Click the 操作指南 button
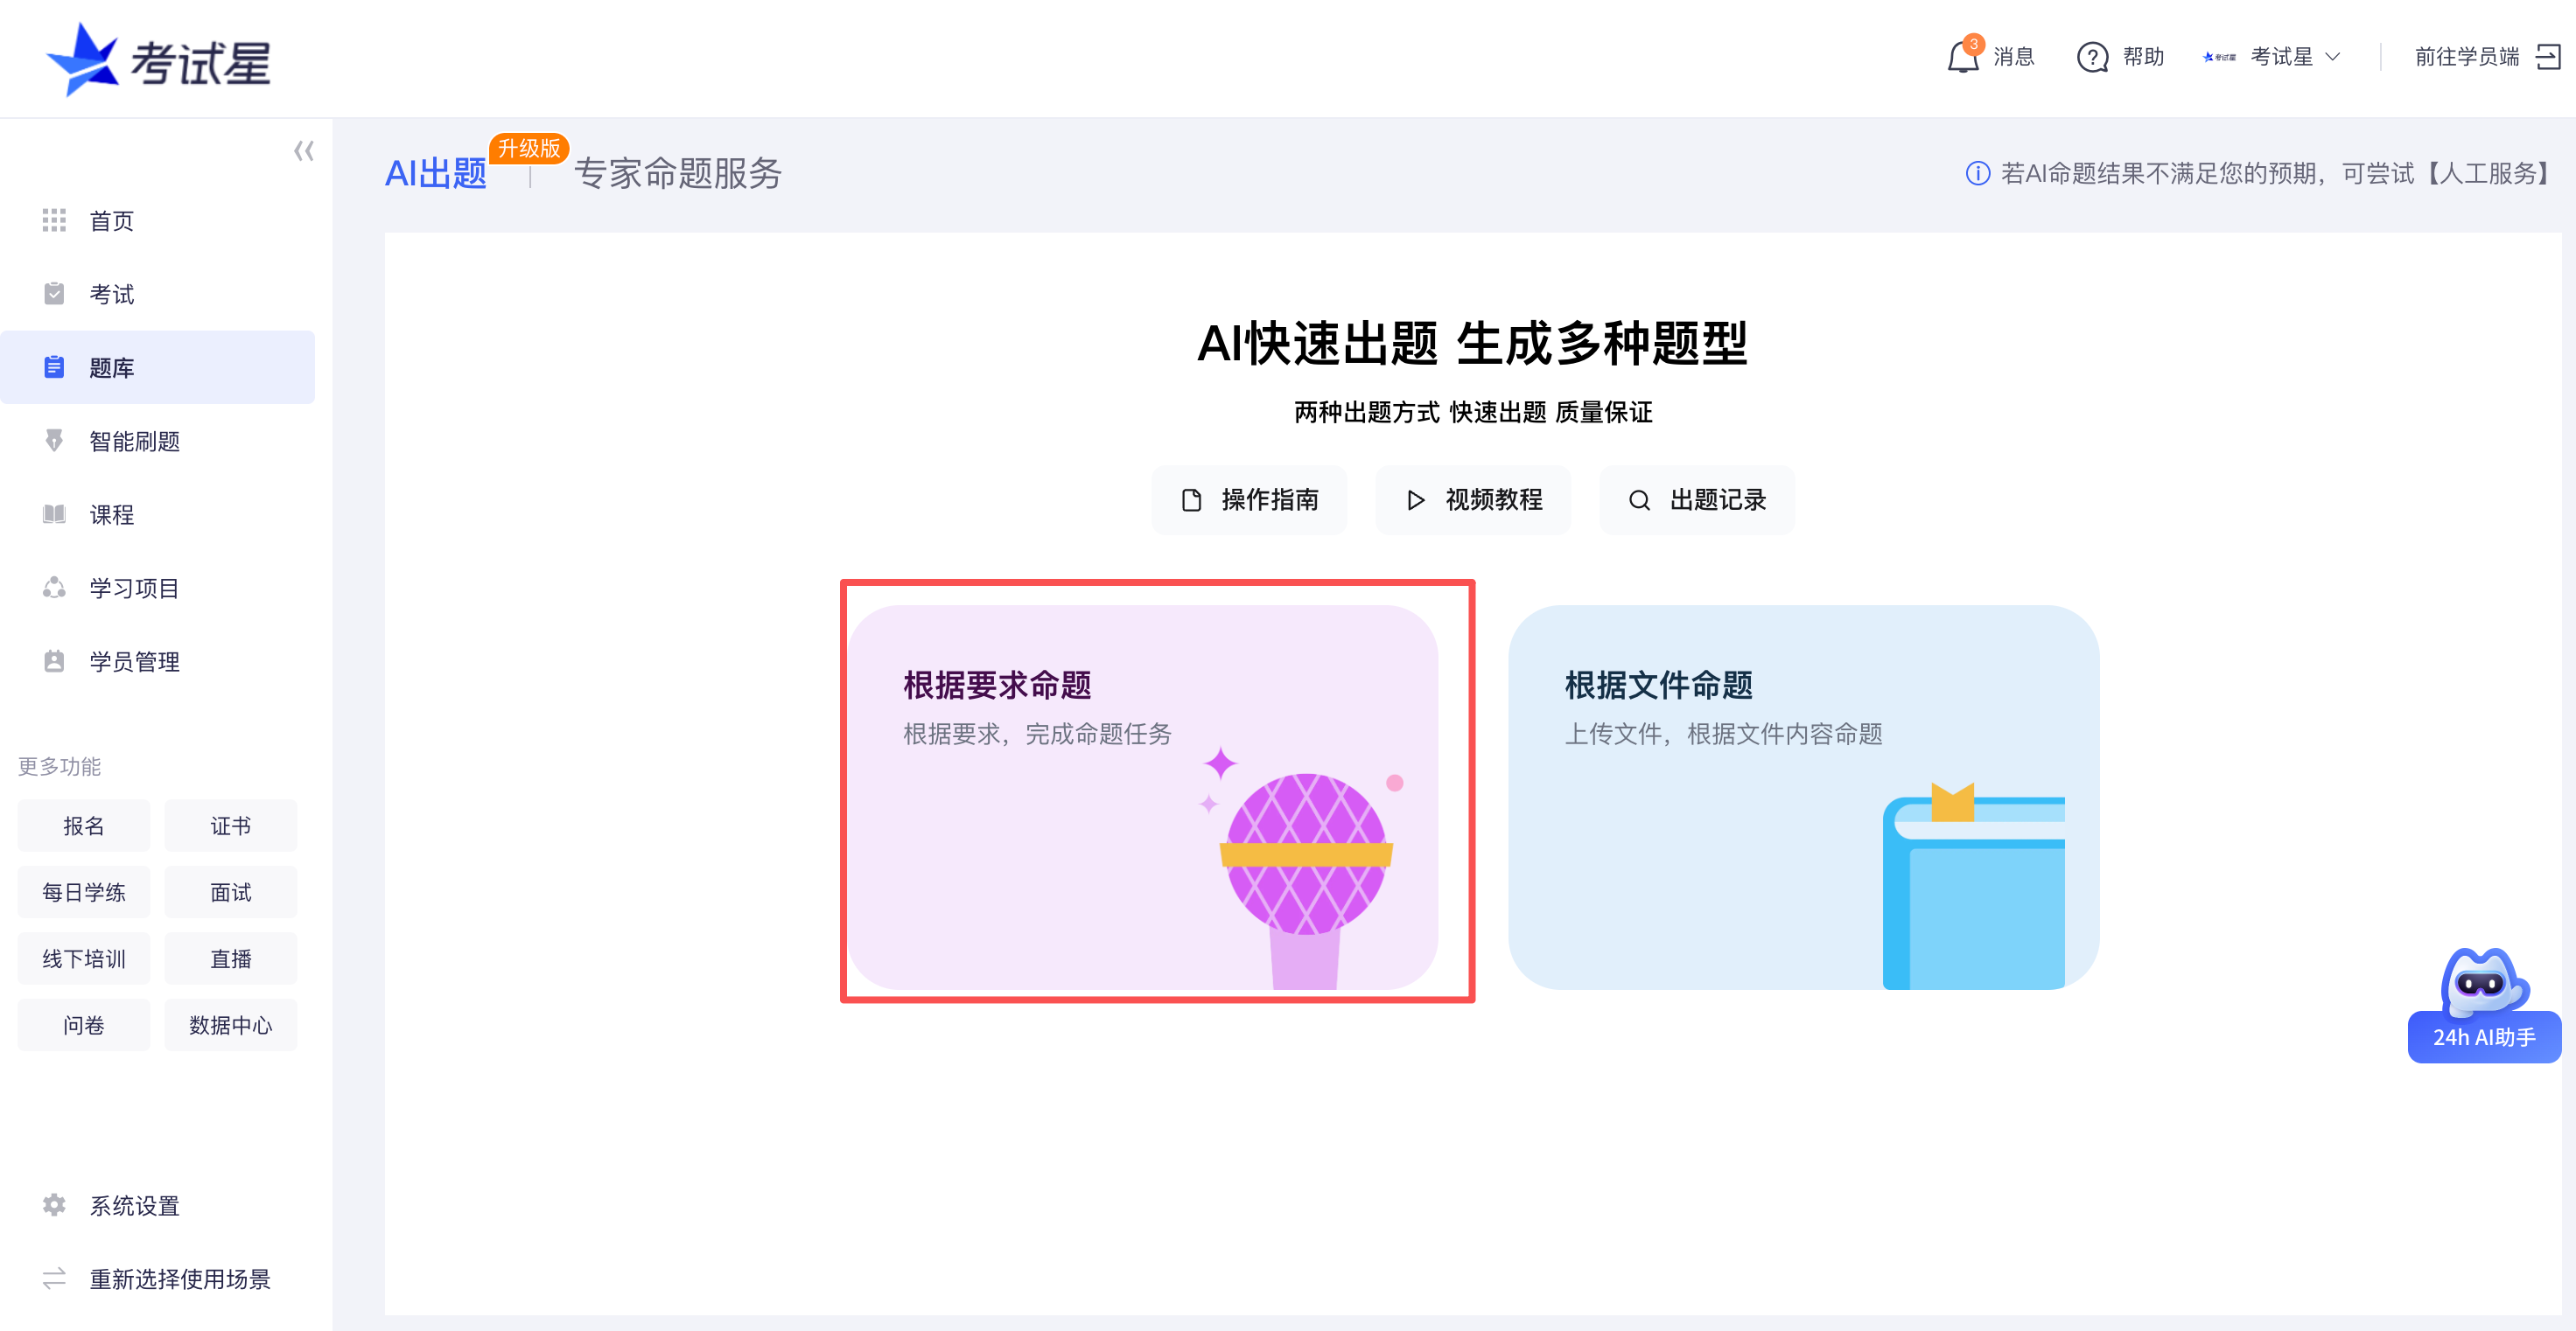 point(1249,499)
